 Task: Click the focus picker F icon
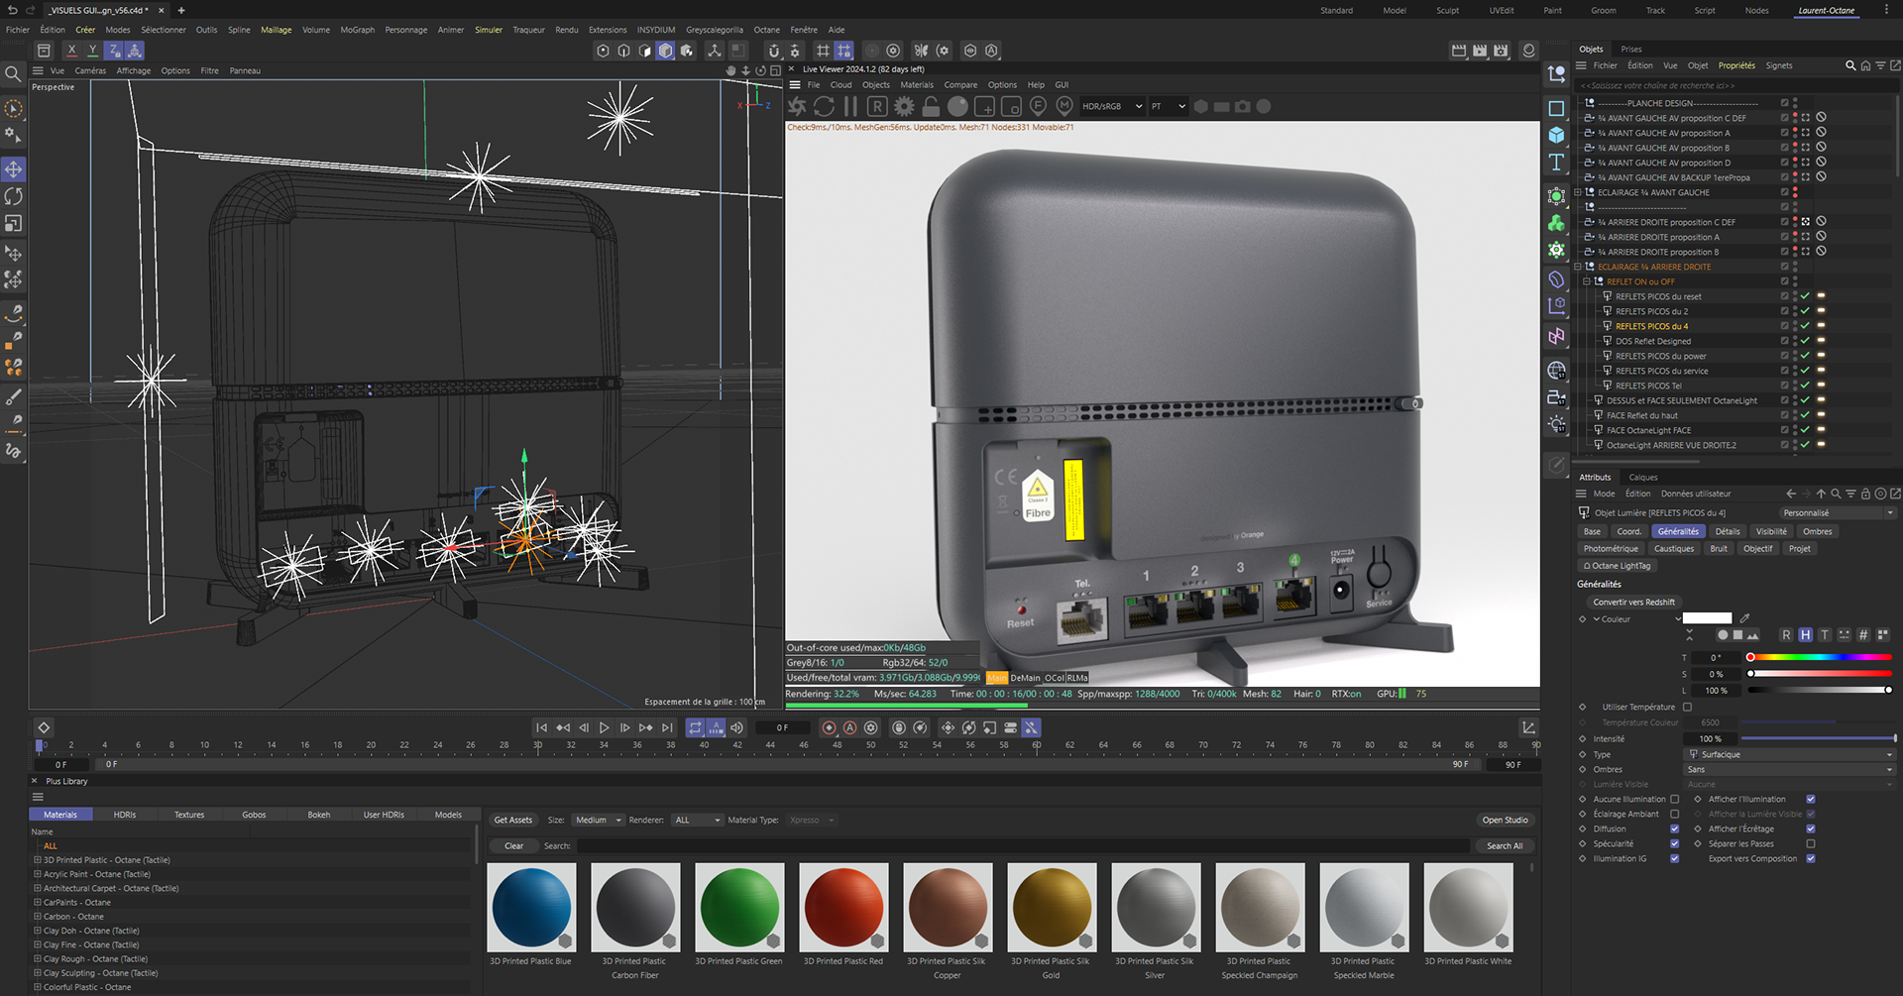(1038, 106)
